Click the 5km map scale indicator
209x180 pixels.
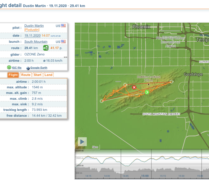pyautogui.click(x=95, y=147)
